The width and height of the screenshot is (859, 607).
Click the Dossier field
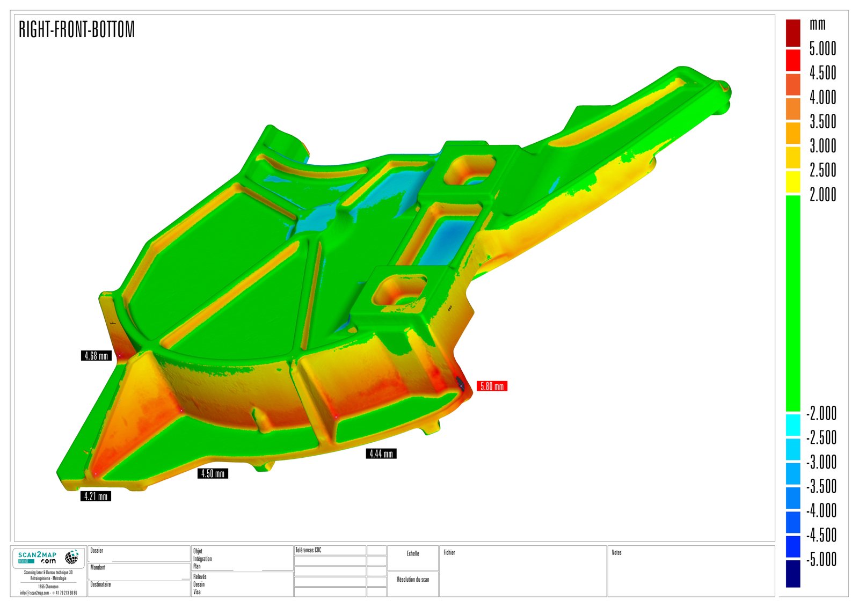click(139, 554)
